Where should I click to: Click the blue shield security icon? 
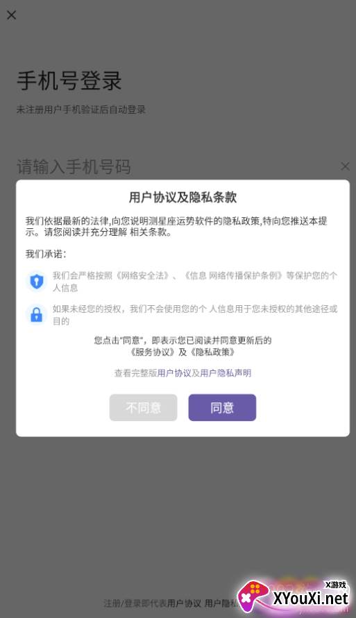[x=37, y=282]
